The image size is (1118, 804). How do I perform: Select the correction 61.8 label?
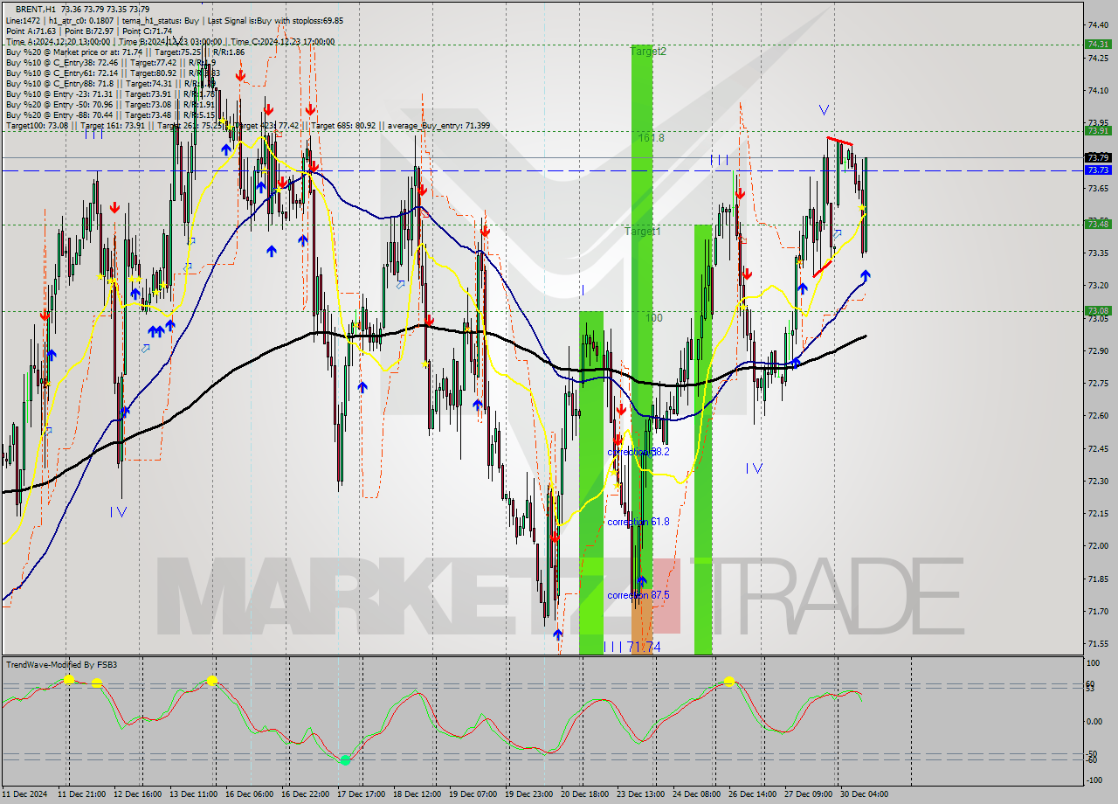point(638,522)
